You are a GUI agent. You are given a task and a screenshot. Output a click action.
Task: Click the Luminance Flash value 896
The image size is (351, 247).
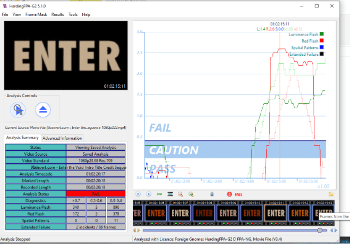click(x=116, y=207)
